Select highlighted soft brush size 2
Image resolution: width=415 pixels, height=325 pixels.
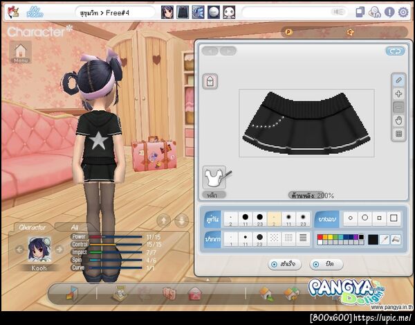coord(274,219)
